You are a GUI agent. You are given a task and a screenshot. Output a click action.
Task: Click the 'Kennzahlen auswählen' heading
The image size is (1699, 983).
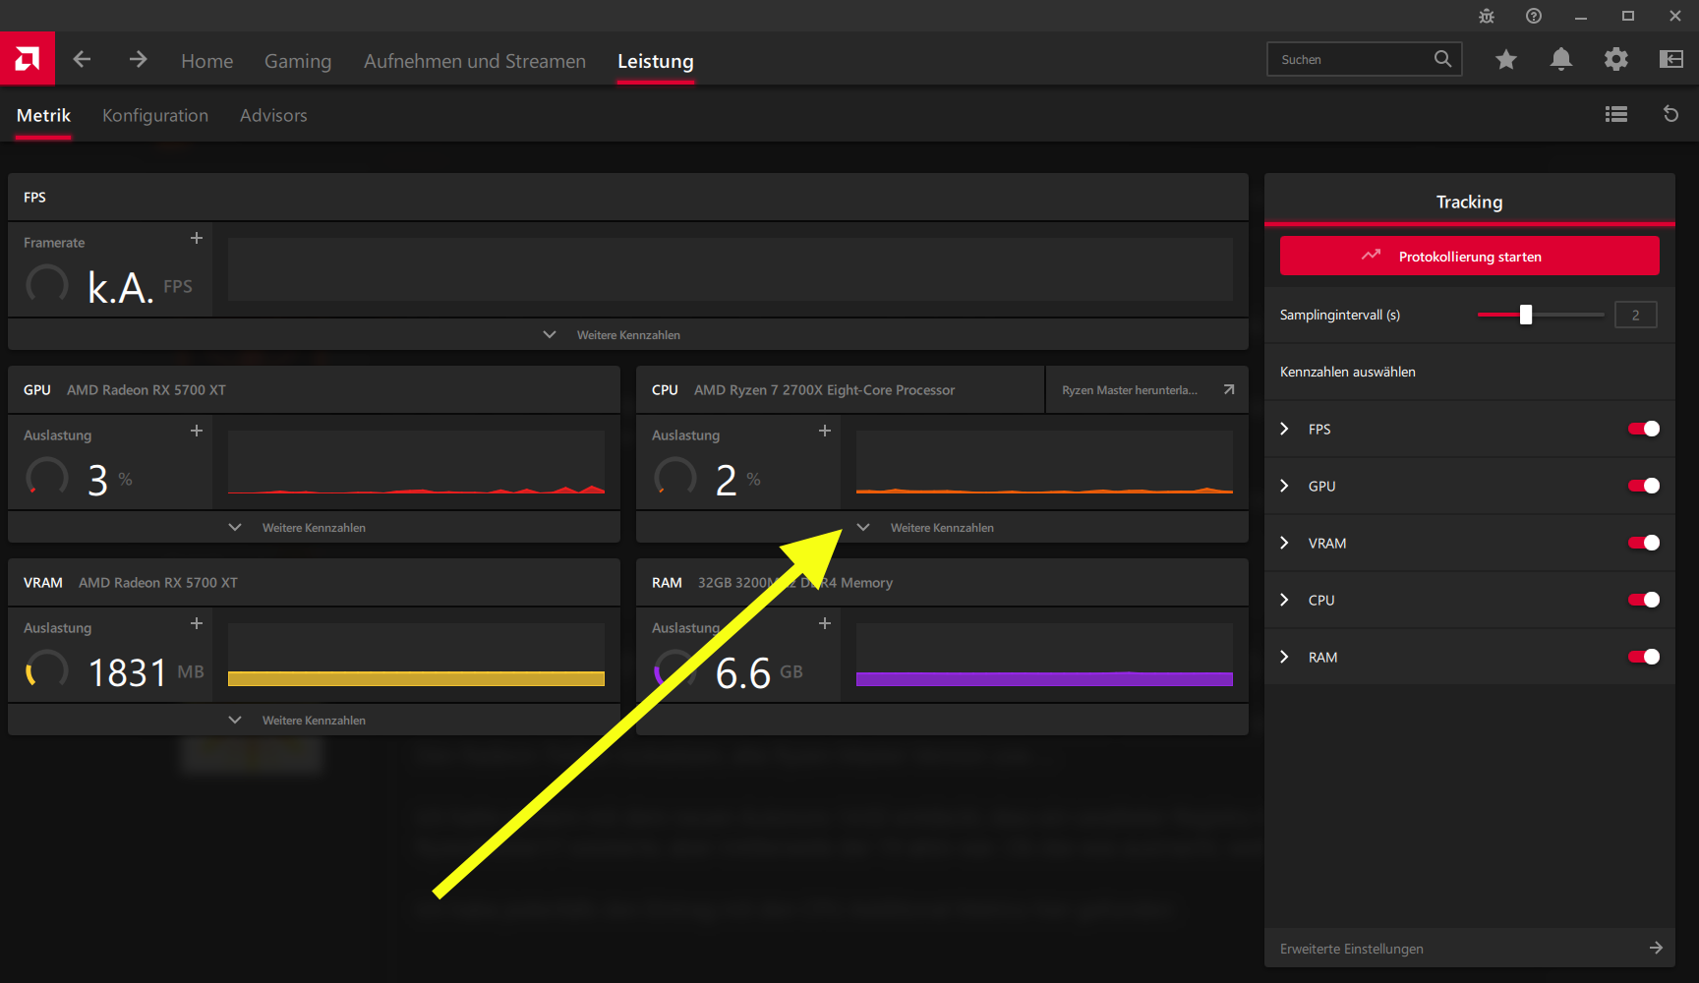1348,372
